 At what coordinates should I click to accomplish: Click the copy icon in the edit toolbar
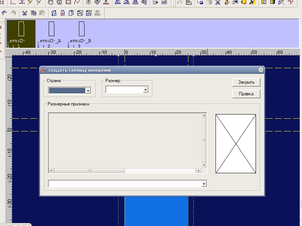tap(34, 13)
